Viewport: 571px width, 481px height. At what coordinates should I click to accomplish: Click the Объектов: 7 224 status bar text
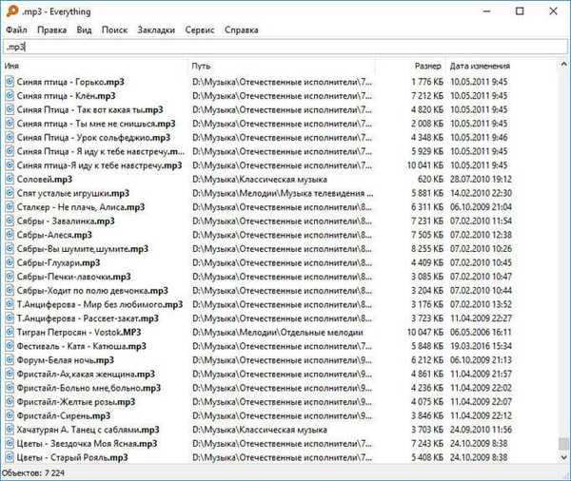pos(32,473)
